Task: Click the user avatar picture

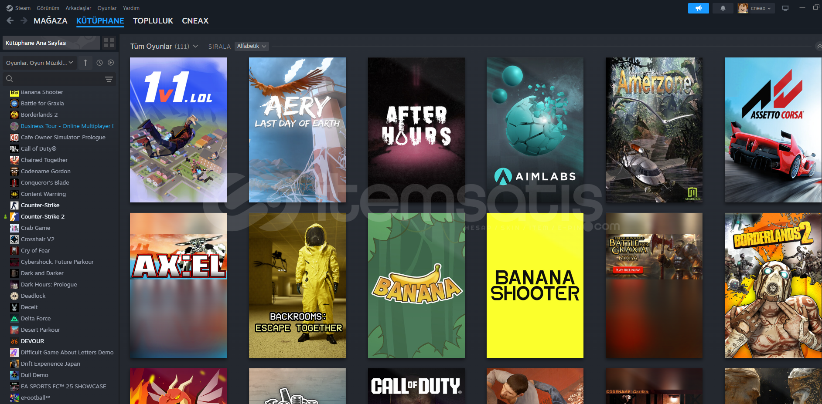Action: (743, 8)
